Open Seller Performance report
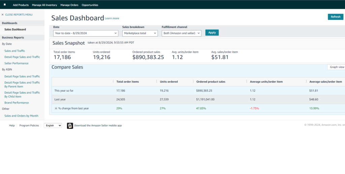 point(17,63)
